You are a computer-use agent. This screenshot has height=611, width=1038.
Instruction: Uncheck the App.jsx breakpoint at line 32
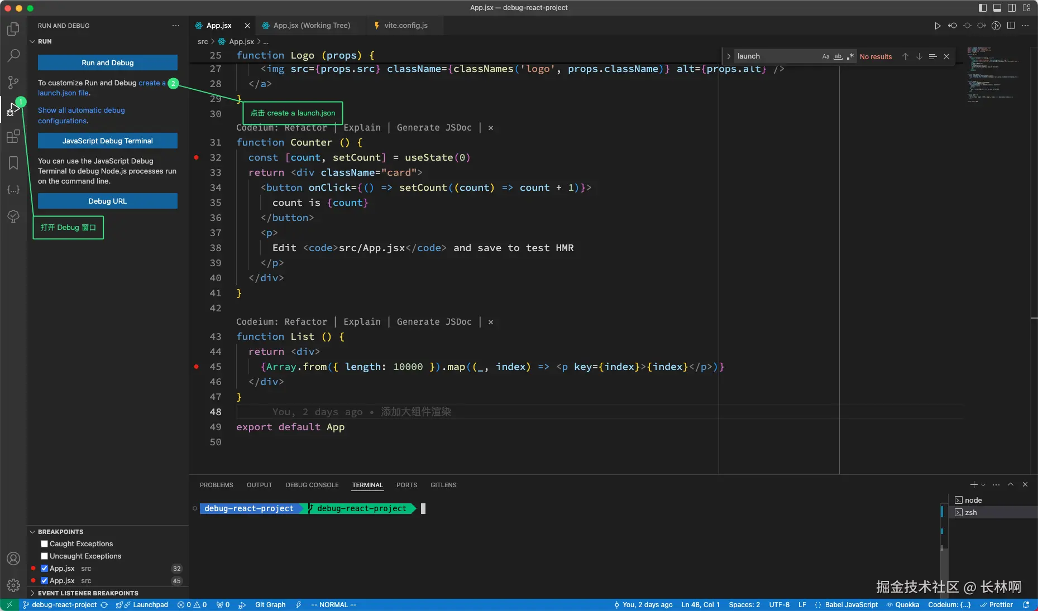tap(45, 568)
